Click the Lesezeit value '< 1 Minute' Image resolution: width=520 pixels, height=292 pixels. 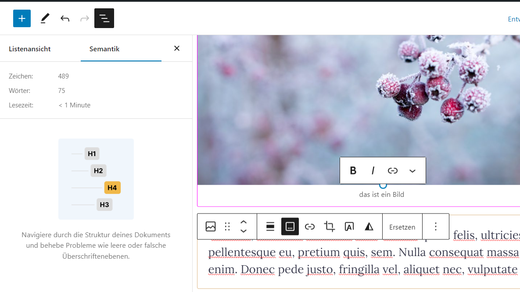(74, 105)
